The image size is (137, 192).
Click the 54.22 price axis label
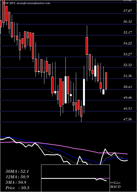coord(127,43)
